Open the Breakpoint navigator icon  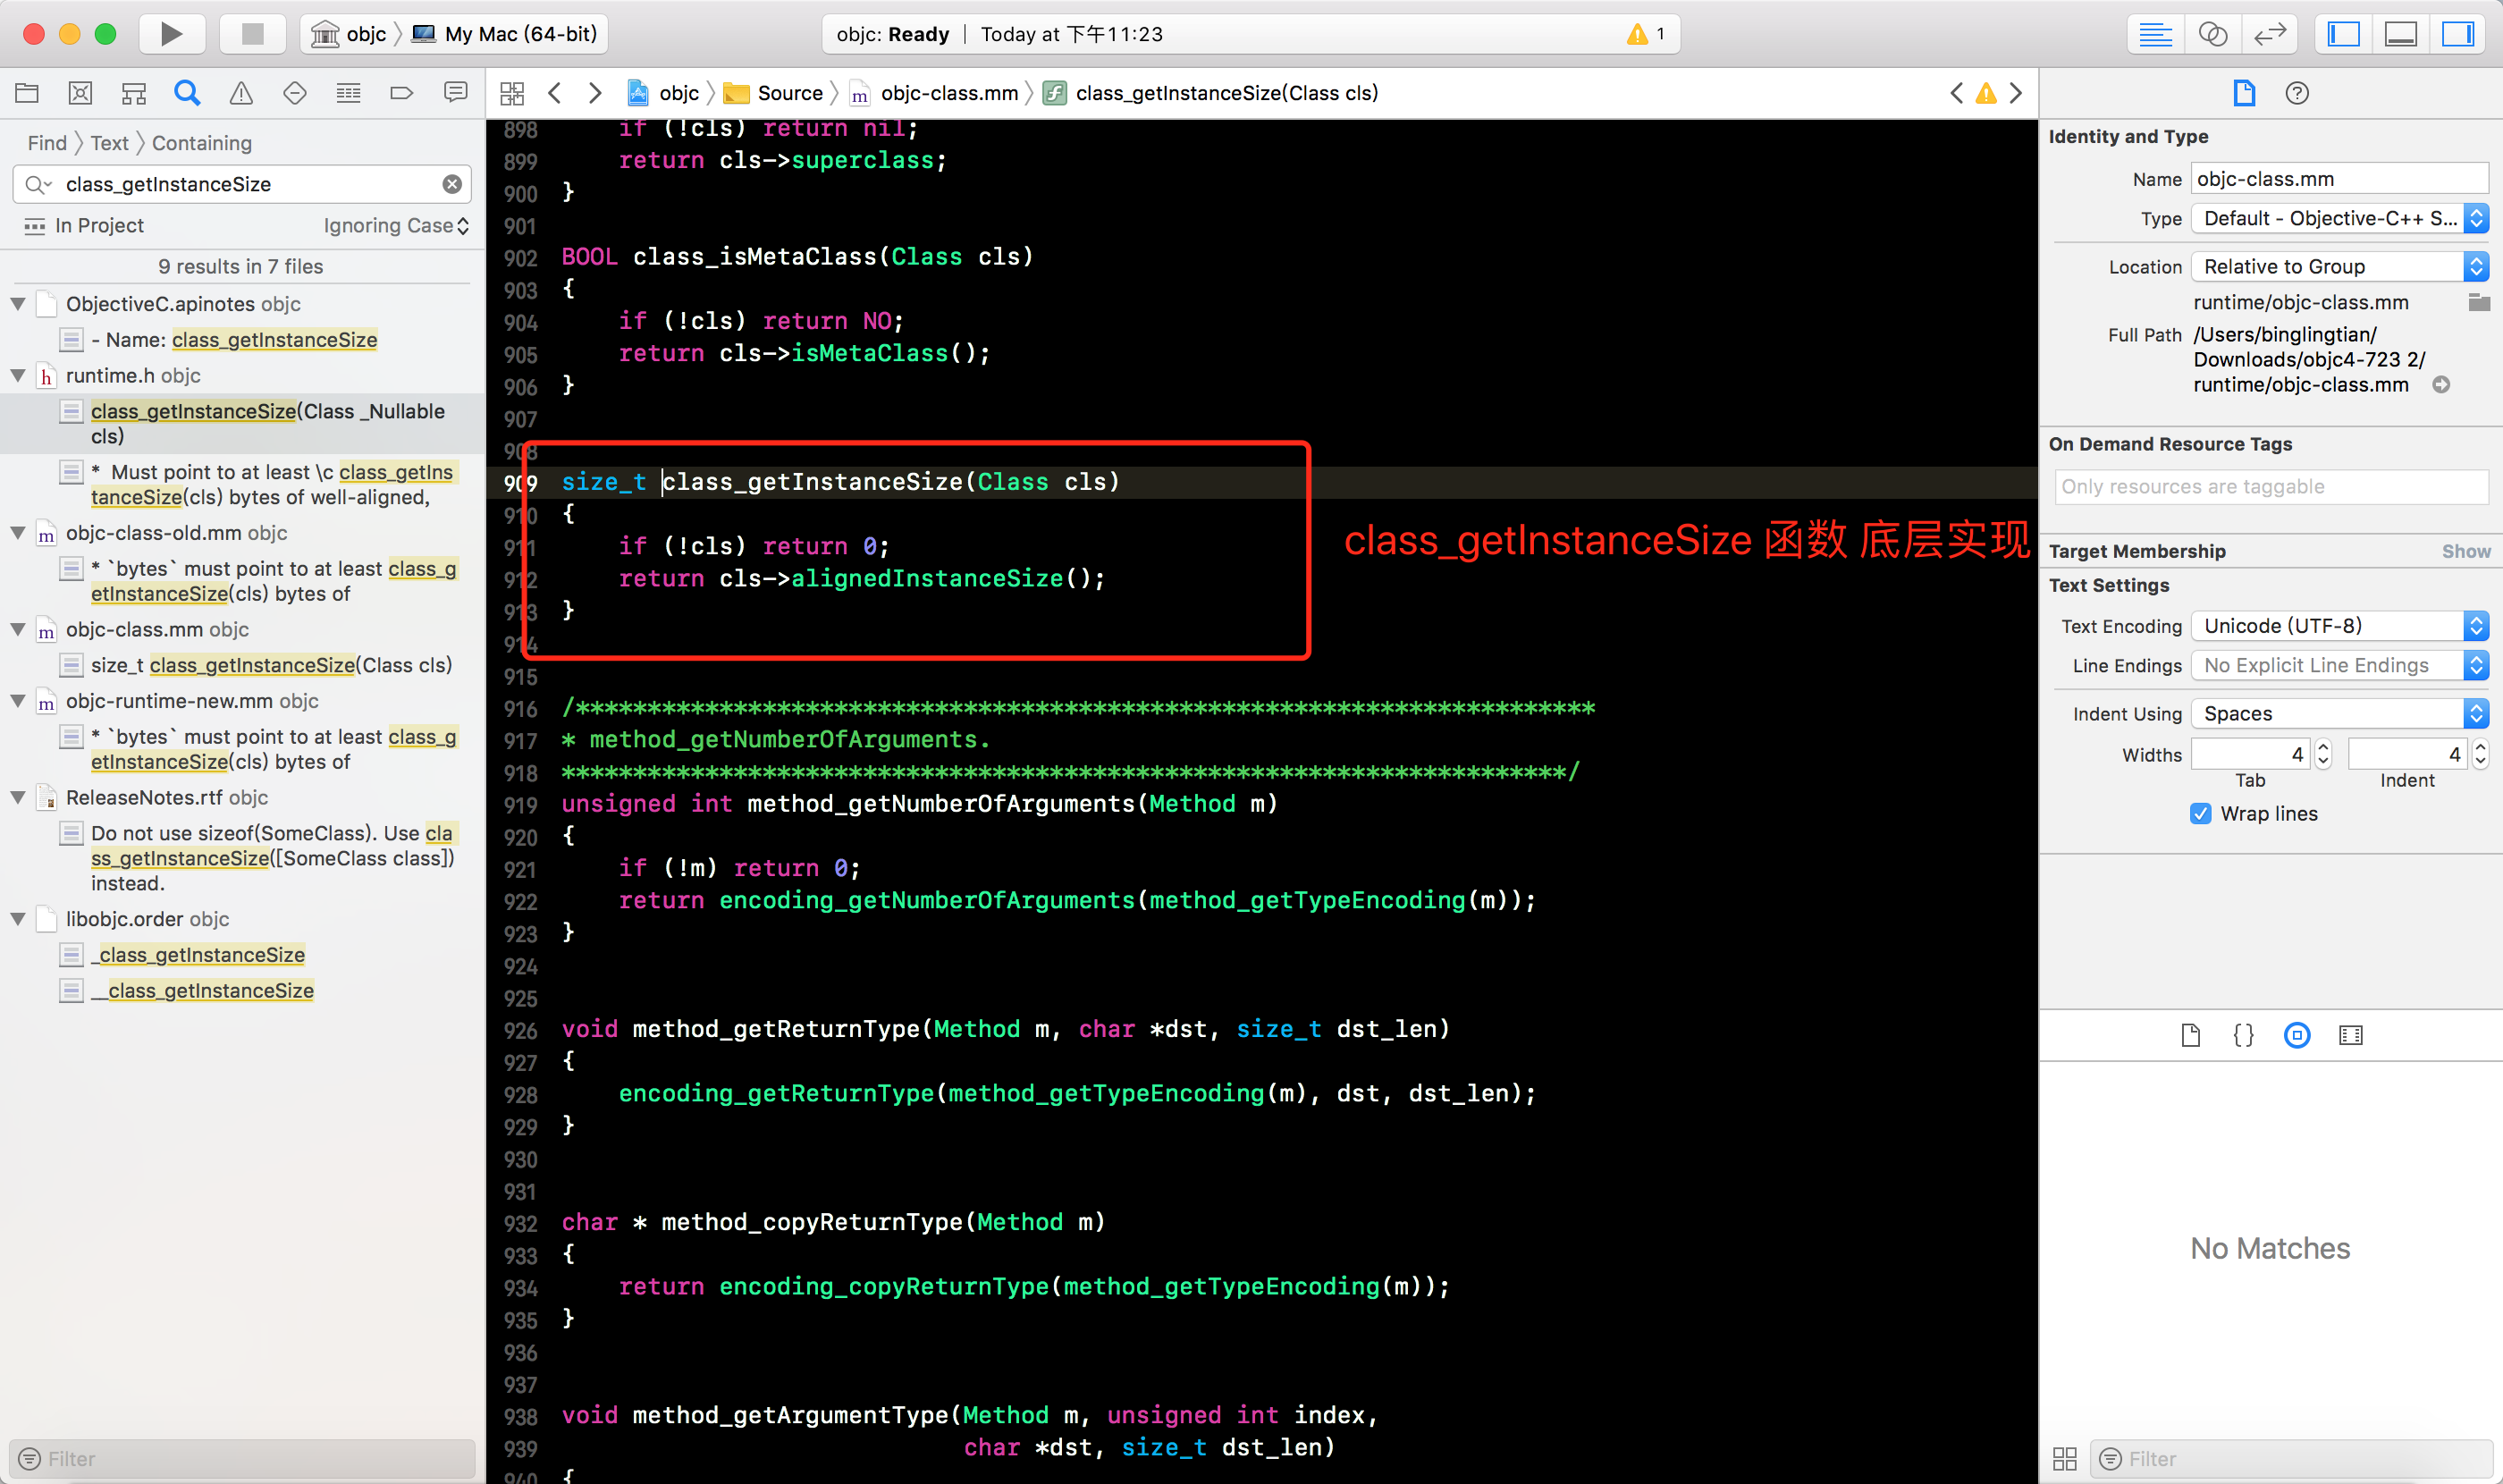tap(401, 93)
